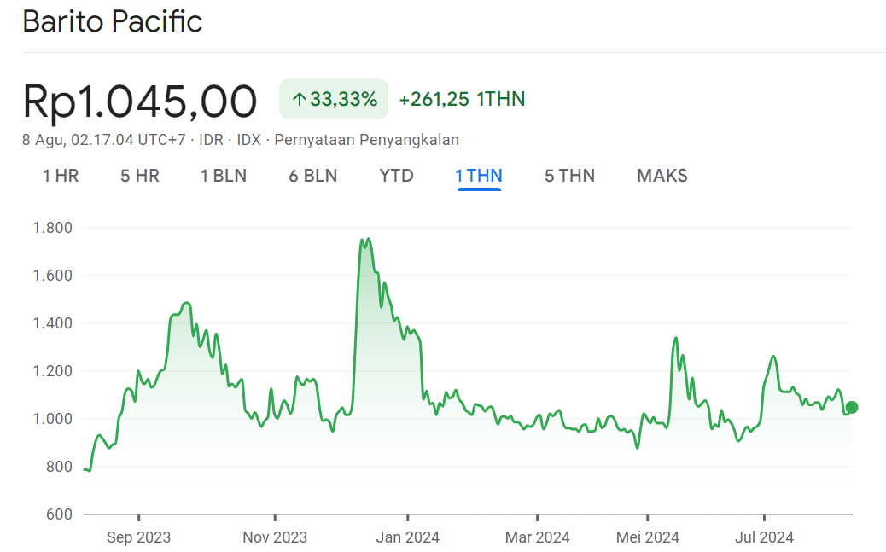
Task: Click the 8 Agu timestamp text
Action: coord(103,140)
